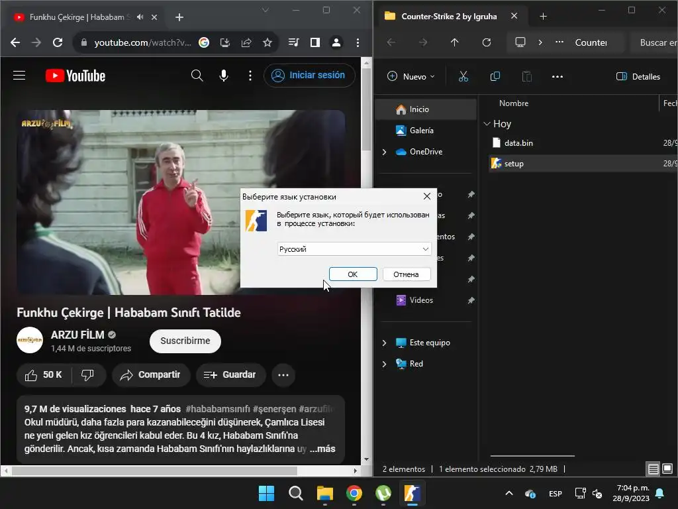The image size is (678, 509).
Task: Open YouTube settings three-dot menu
Action: [250, 76]
